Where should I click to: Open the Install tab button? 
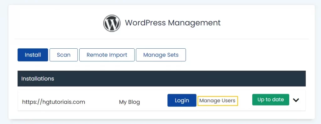tap(33, 55)
